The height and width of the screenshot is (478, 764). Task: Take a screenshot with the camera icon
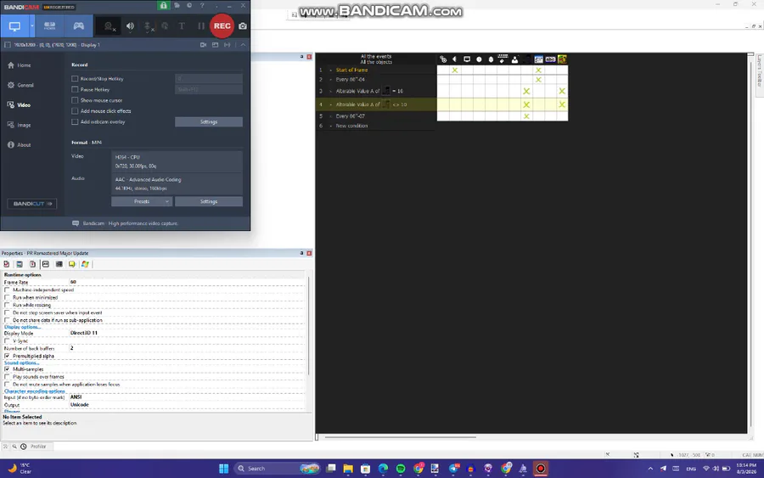[x=243, y=26]
